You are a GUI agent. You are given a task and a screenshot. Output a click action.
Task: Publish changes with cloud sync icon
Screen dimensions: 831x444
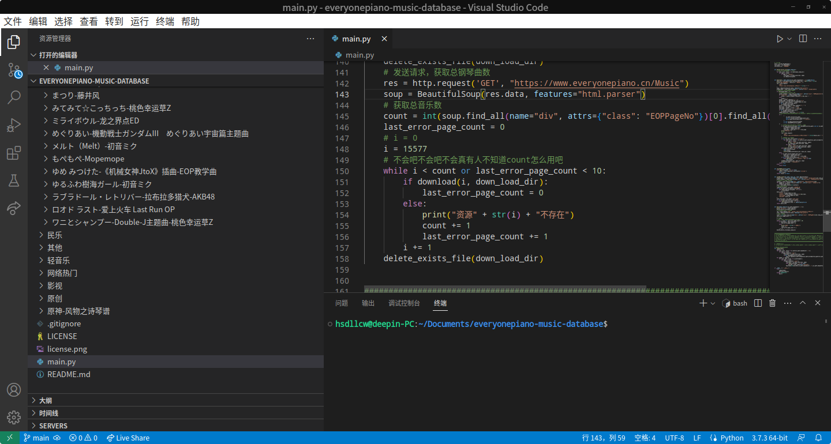click(x=57, y=438)
